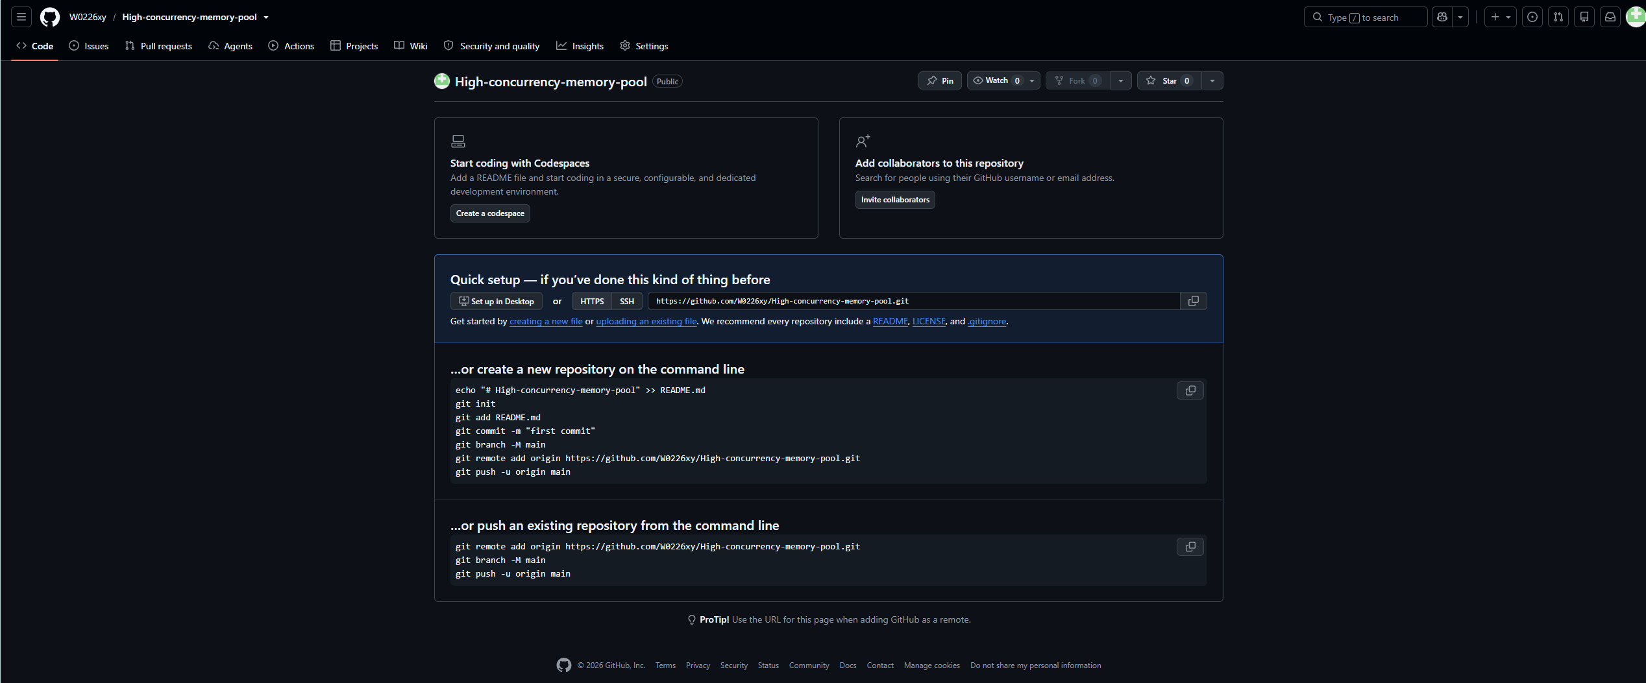Open the repository Settings tab
The image size is (1646, 683).
point(644,46)
